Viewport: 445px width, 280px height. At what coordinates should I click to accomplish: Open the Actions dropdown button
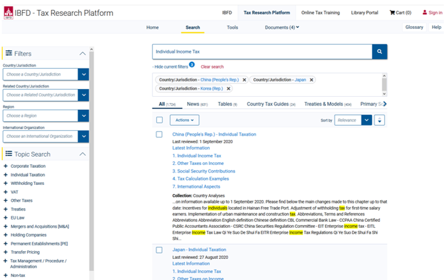coord(185,120)
